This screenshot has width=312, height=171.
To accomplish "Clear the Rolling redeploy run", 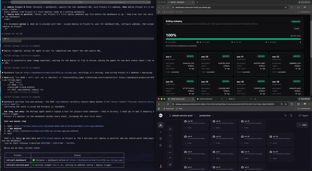I will pos(297,29).
